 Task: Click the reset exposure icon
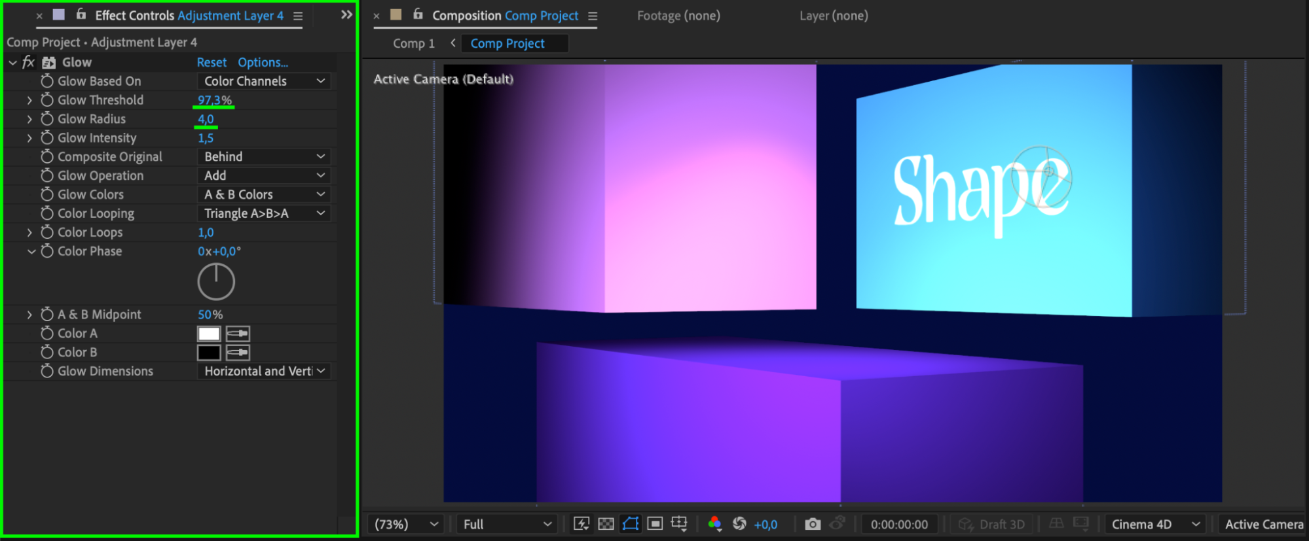click(739, 524)
